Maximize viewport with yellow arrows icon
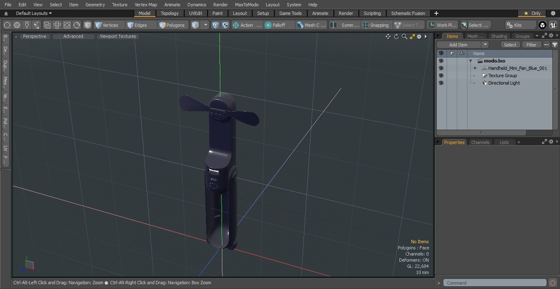The image size is (560, 289). 412,36
